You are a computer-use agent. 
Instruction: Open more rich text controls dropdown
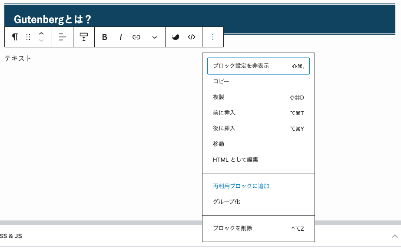[155, 37]
